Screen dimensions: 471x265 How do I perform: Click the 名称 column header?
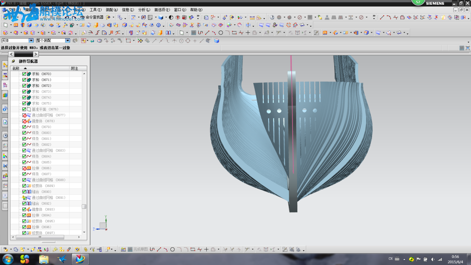pos(40,68)
